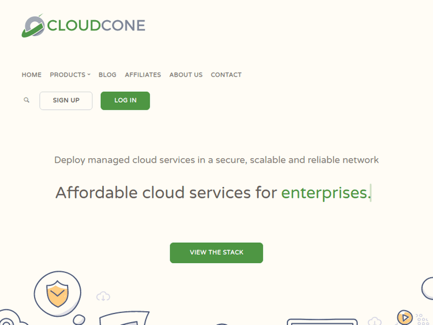Click the shield illustration icon
The image size is (433, 325).
tap(57, 294)
